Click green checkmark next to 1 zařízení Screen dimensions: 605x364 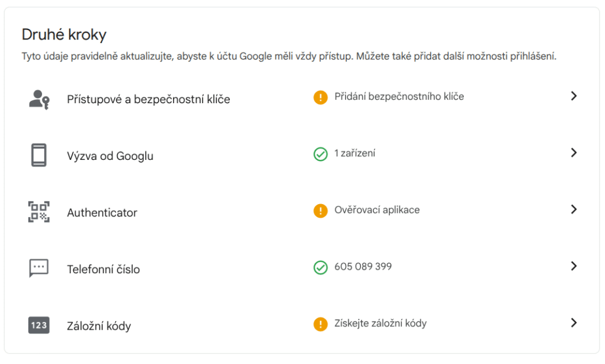tap(320, 154)
